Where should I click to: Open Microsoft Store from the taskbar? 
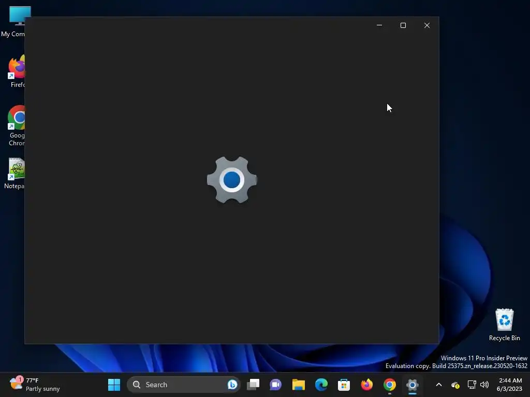coord(344,385)
